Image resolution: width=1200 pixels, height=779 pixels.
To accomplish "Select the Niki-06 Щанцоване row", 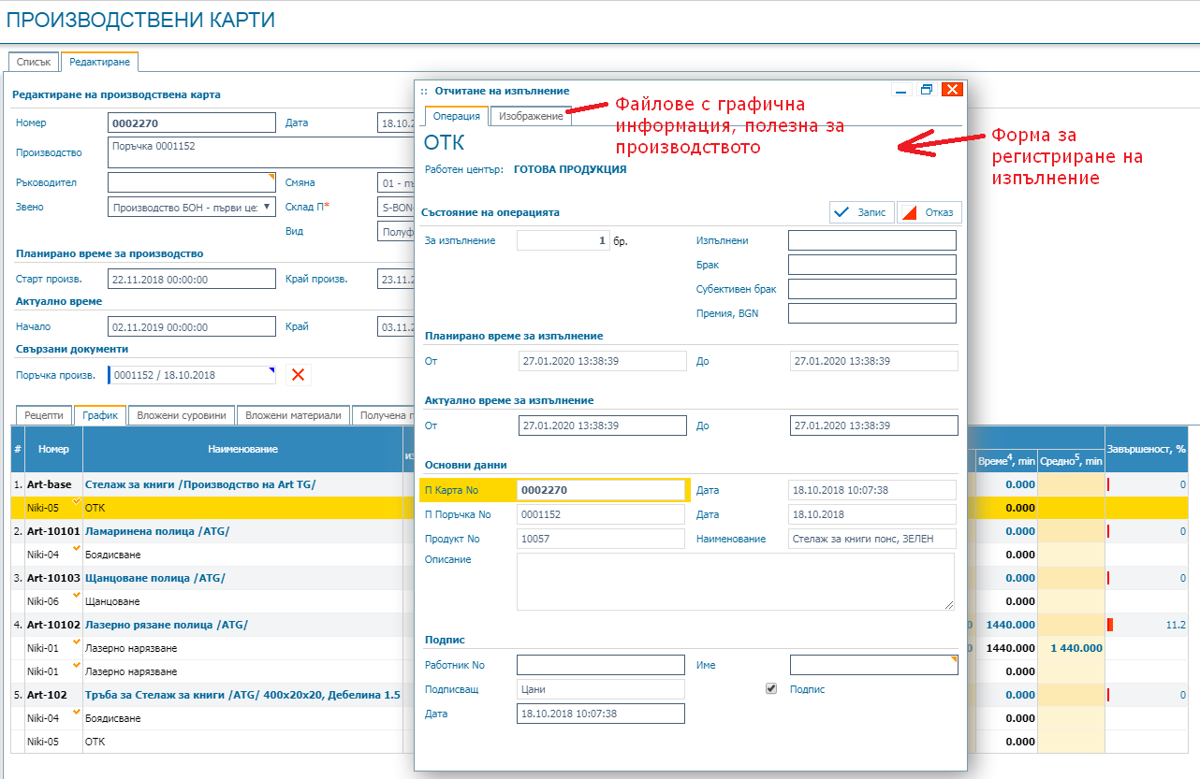I will [x=212, y=601].
